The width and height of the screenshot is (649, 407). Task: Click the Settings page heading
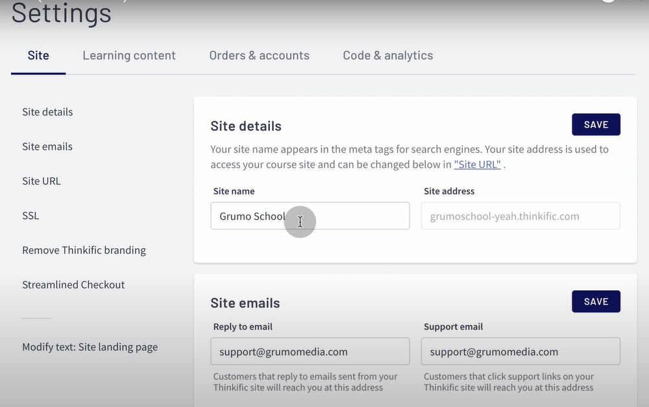[60, 14]
